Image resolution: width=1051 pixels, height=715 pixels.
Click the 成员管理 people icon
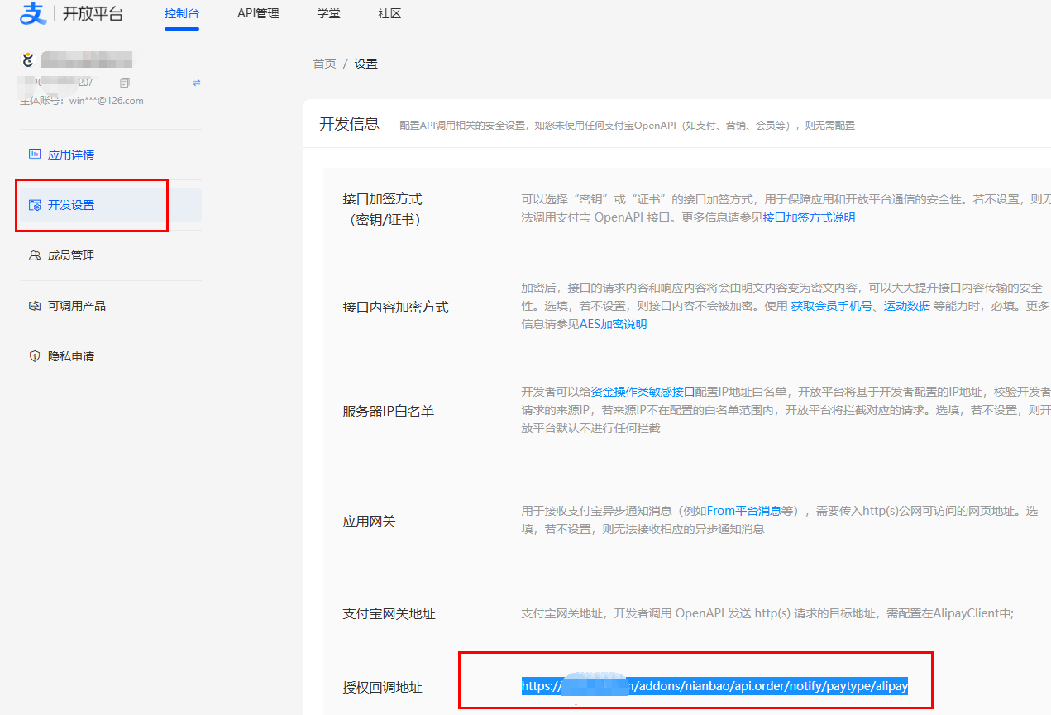(35, 255)
